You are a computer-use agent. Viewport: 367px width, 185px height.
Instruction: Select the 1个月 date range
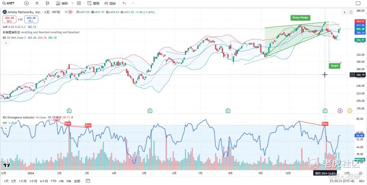click(x=23, y=181)
